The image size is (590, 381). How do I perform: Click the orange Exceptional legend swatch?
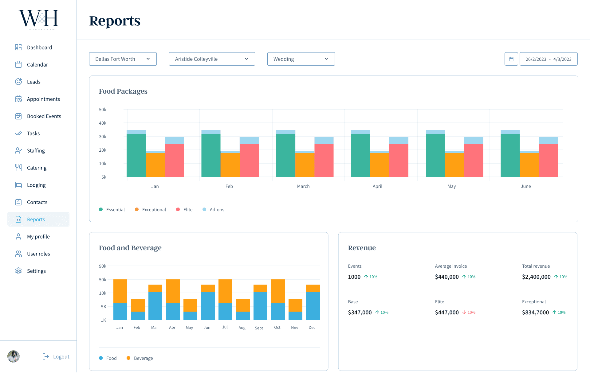(137, 209)
